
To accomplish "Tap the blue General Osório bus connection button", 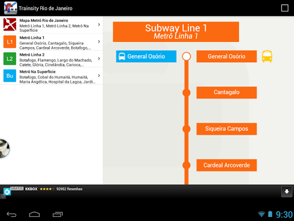I will (146, 56).
